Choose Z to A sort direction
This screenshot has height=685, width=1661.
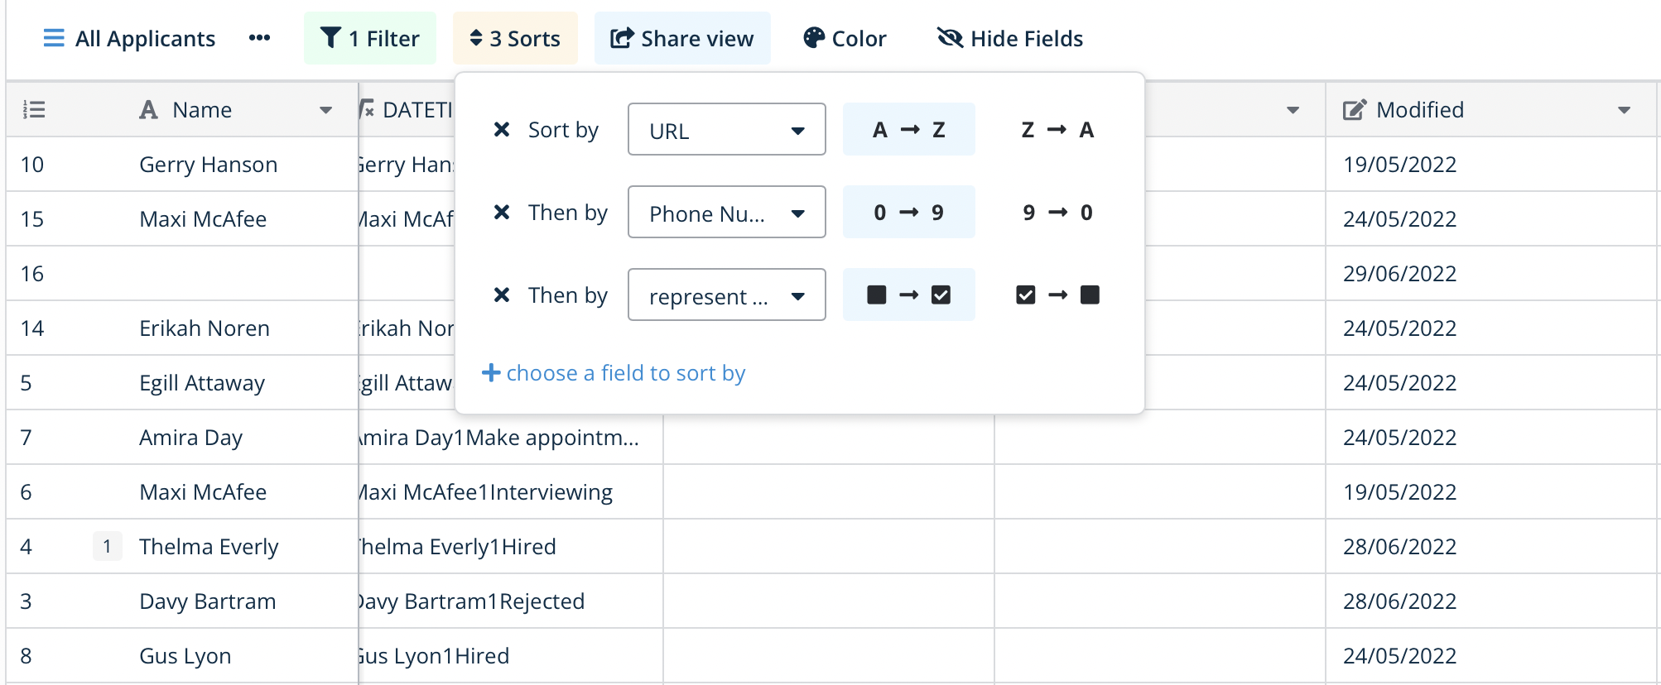tap(1057, 130)
